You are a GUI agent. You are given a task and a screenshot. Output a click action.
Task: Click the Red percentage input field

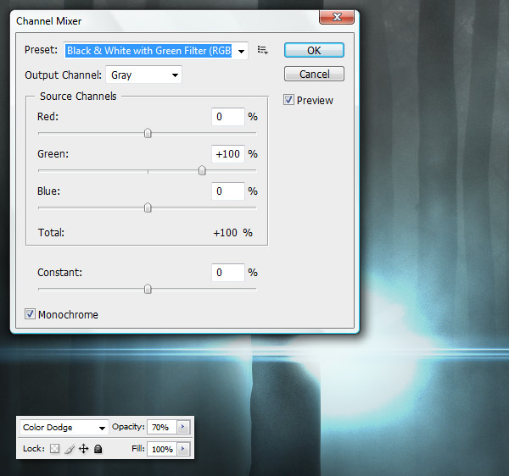228,117
